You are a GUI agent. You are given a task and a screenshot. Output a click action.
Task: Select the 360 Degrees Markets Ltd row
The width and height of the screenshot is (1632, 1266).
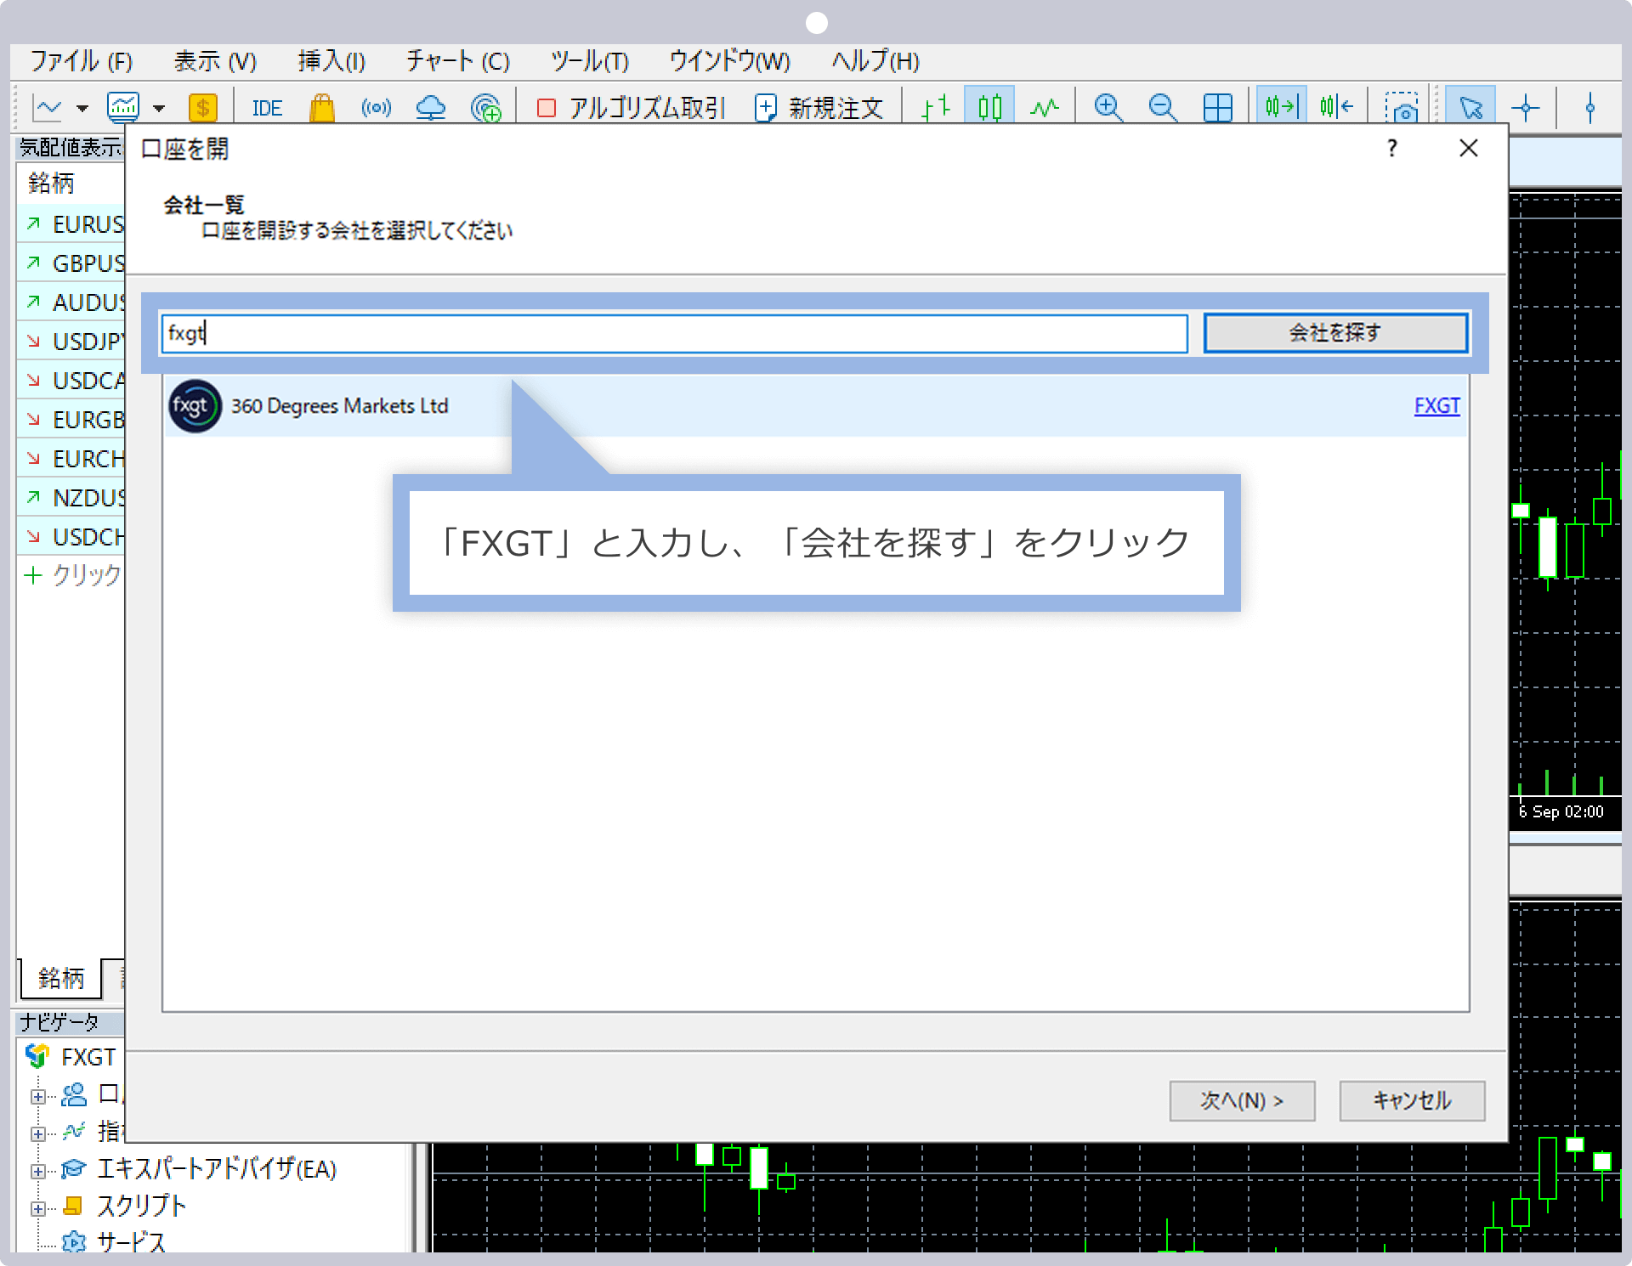click(x=816, y=406)
